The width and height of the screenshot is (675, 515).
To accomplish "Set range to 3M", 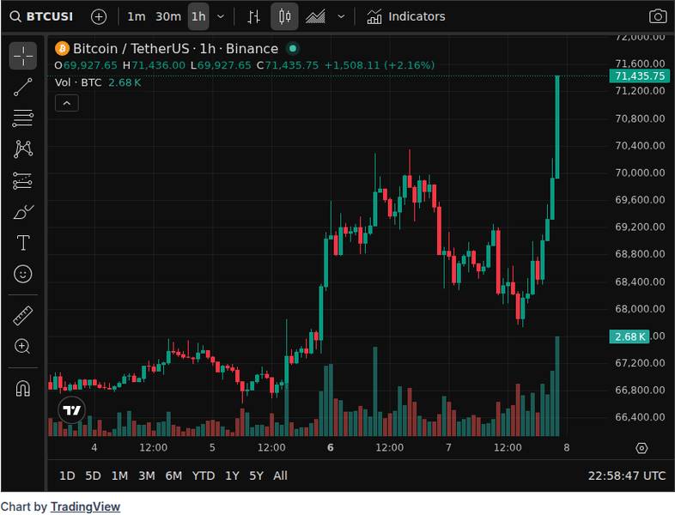I will pyautogui.click(x=146, y=476).
